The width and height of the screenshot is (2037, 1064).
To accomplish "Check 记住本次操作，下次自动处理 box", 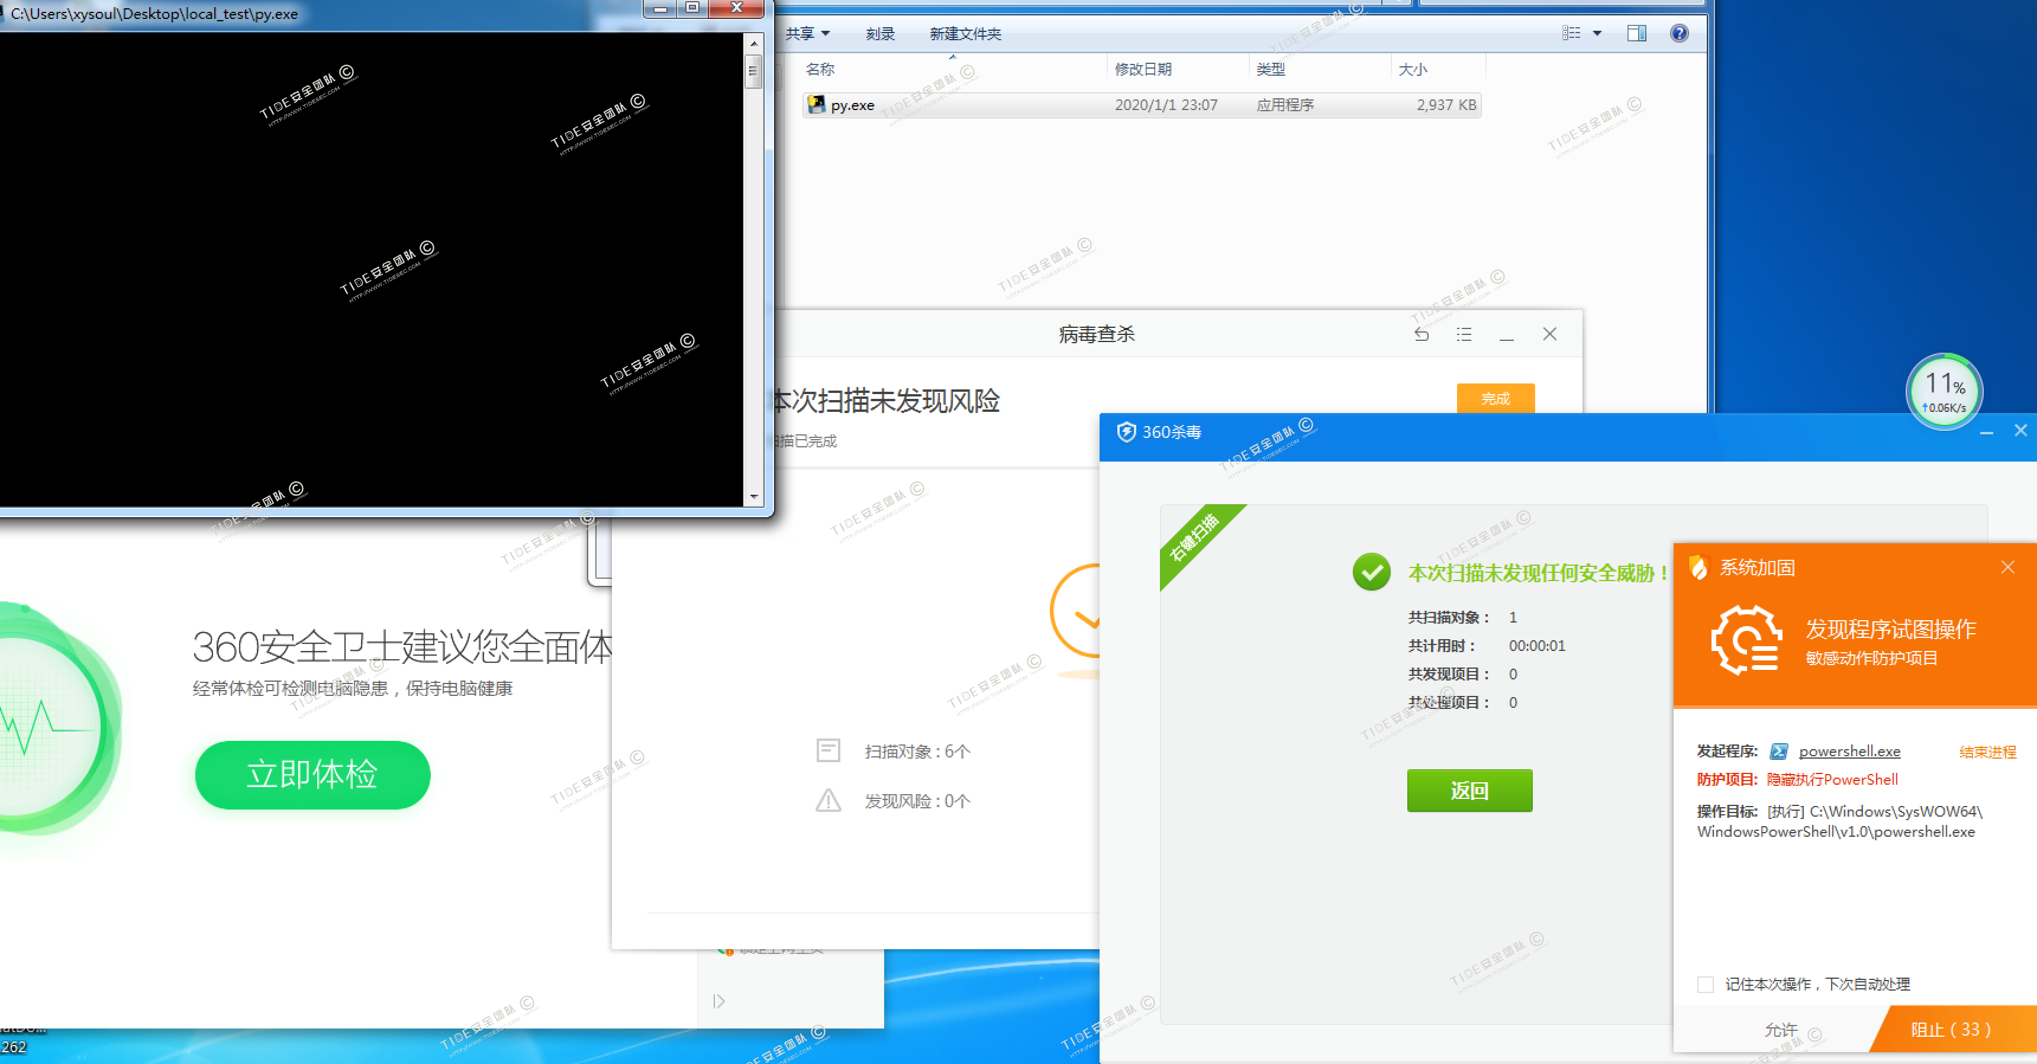I will 1706,984.
